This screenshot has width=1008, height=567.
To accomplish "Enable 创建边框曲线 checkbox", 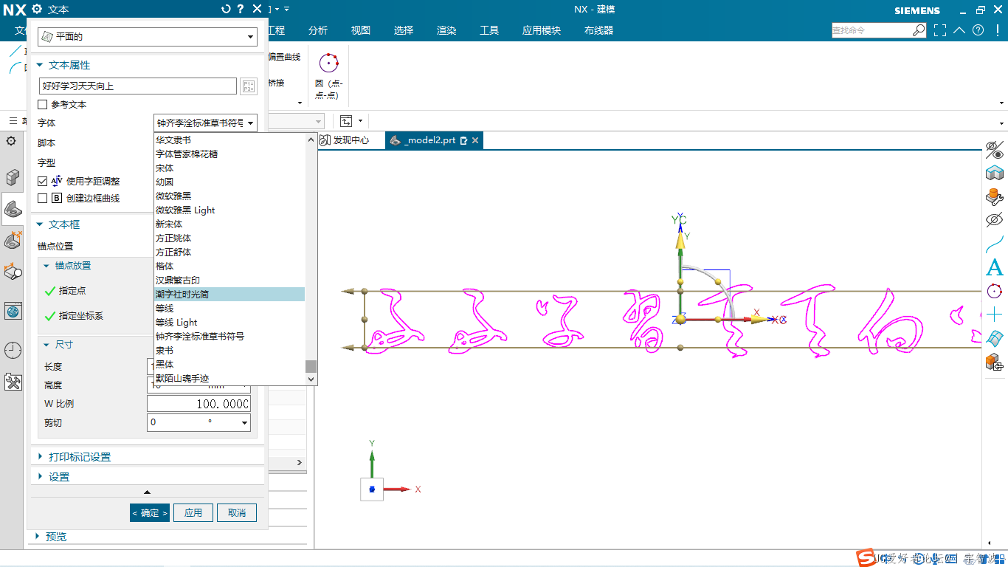I will (x=43, y=198).
